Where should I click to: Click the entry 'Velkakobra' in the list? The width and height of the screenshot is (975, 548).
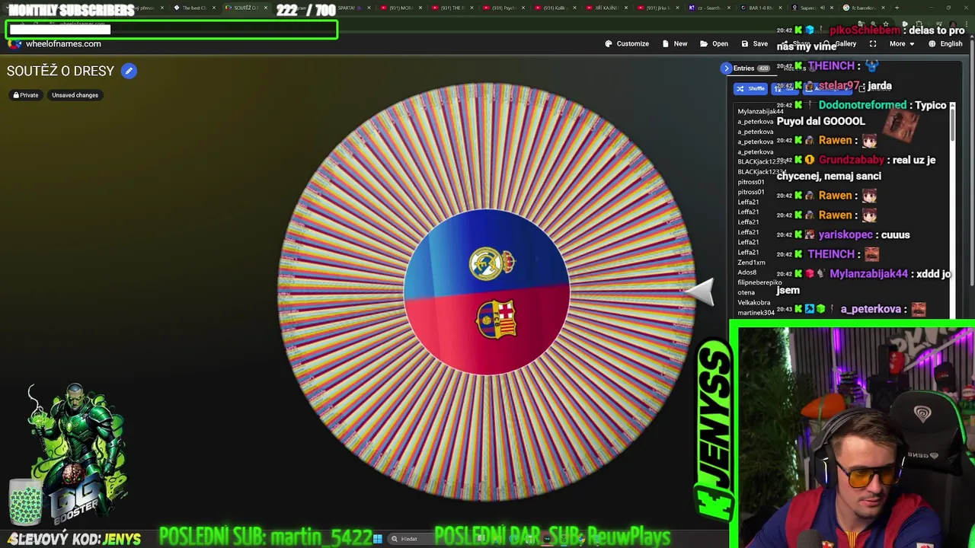coord(753,302)
